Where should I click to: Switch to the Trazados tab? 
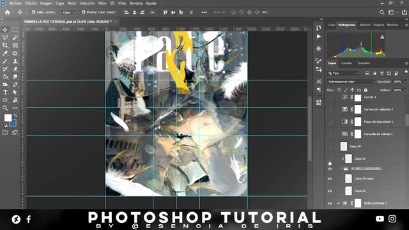(364, 63)
